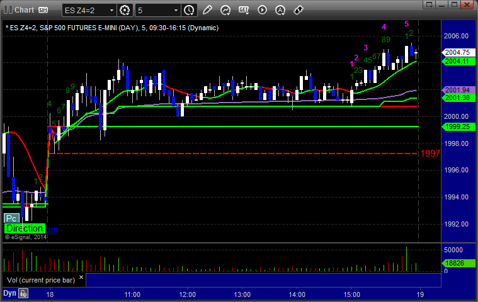Click the 18 date label on time axis
Image resolution: width=478 pixels, height=302 pixels.
pos(50,294)
